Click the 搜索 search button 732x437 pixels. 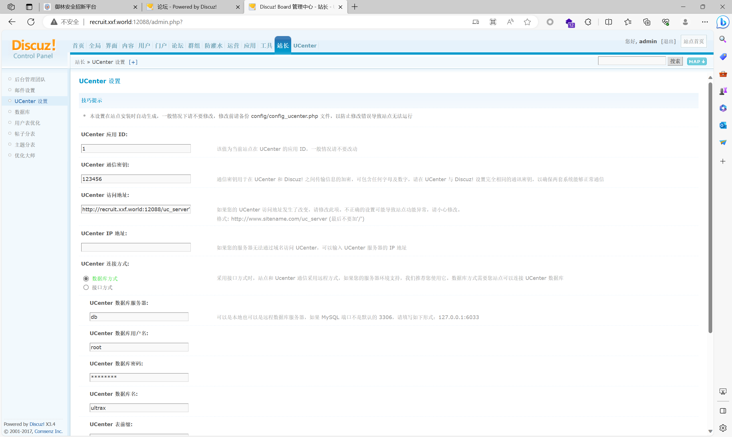pyautogui.click(x=675, y=61)
